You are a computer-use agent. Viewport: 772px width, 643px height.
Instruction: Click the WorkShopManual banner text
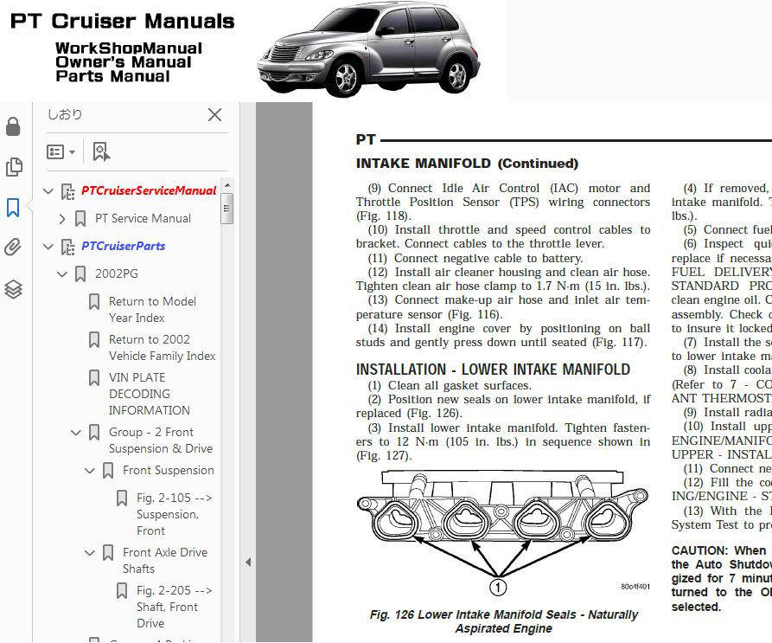point(129,48)
